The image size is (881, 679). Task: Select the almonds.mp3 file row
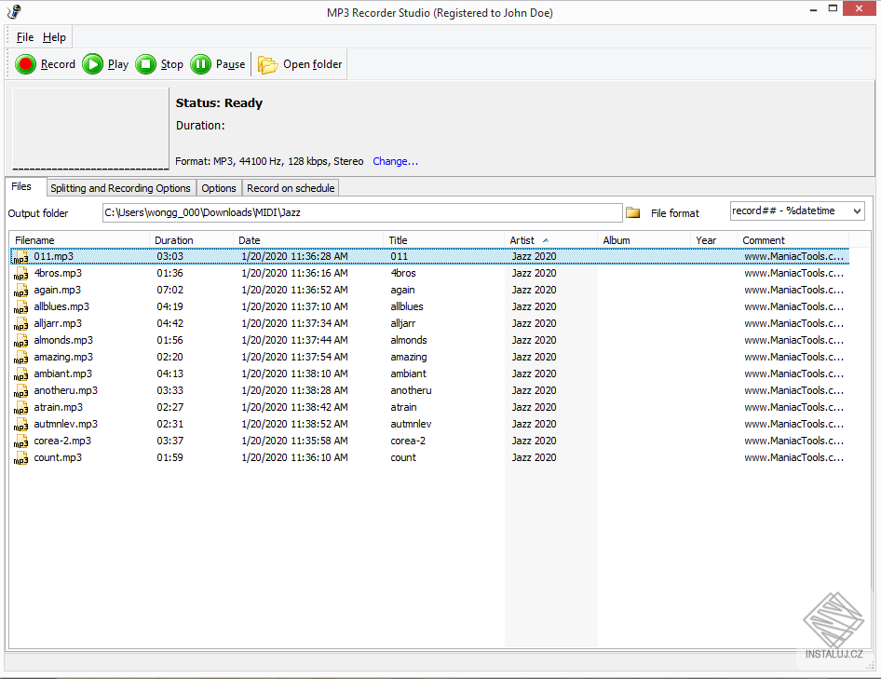(x=63, y=341)
